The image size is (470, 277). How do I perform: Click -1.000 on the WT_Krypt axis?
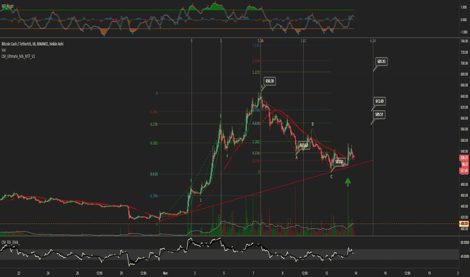click(x=463, y=32)
